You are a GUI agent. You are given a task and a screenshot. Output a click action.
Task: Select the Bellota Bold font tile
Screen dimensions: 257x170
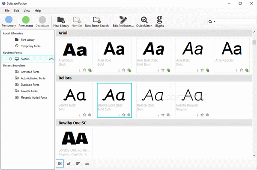point(75,100)
